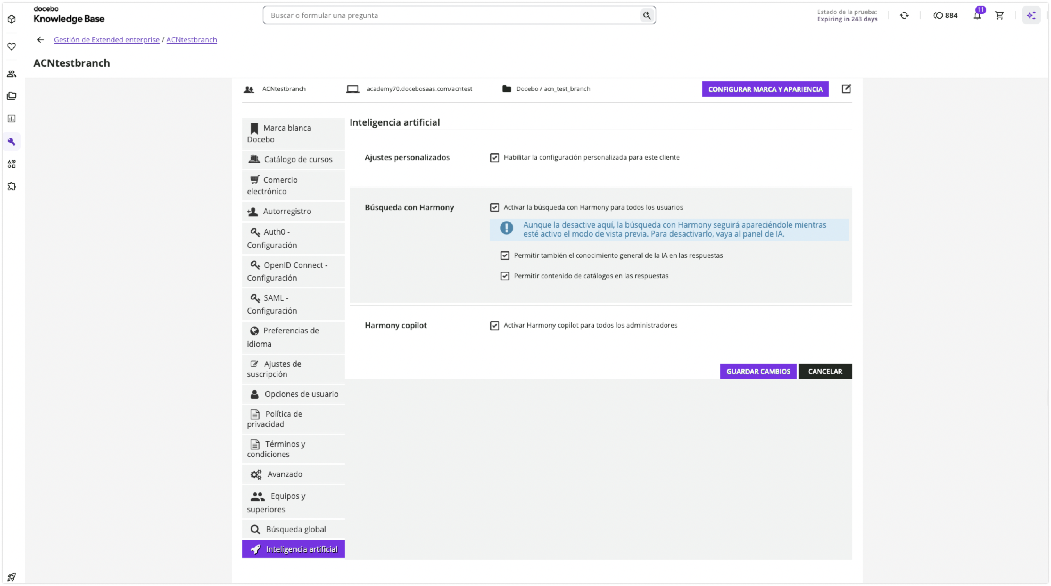
Task: Open Preferencias de idioma tab
Action: click(x=293, y=337)
